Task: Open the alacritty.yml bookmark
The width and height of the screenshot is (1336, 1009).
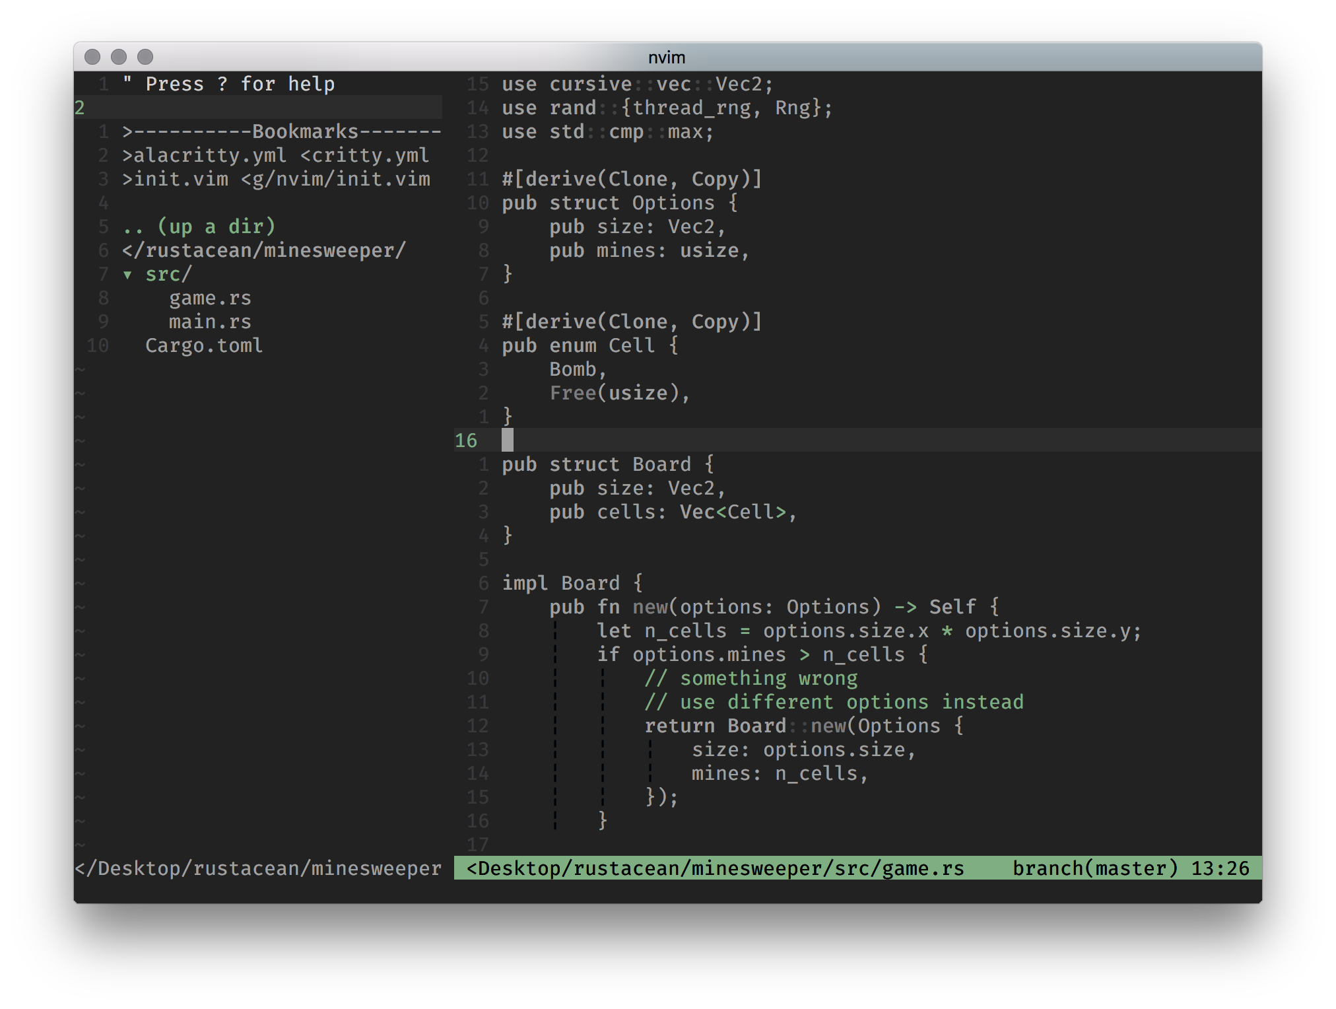Action: click(x=276, y=156)
